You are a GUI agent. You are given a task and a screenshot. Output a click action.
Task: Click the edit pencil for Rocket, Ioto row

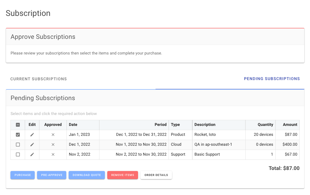[32, 135]
